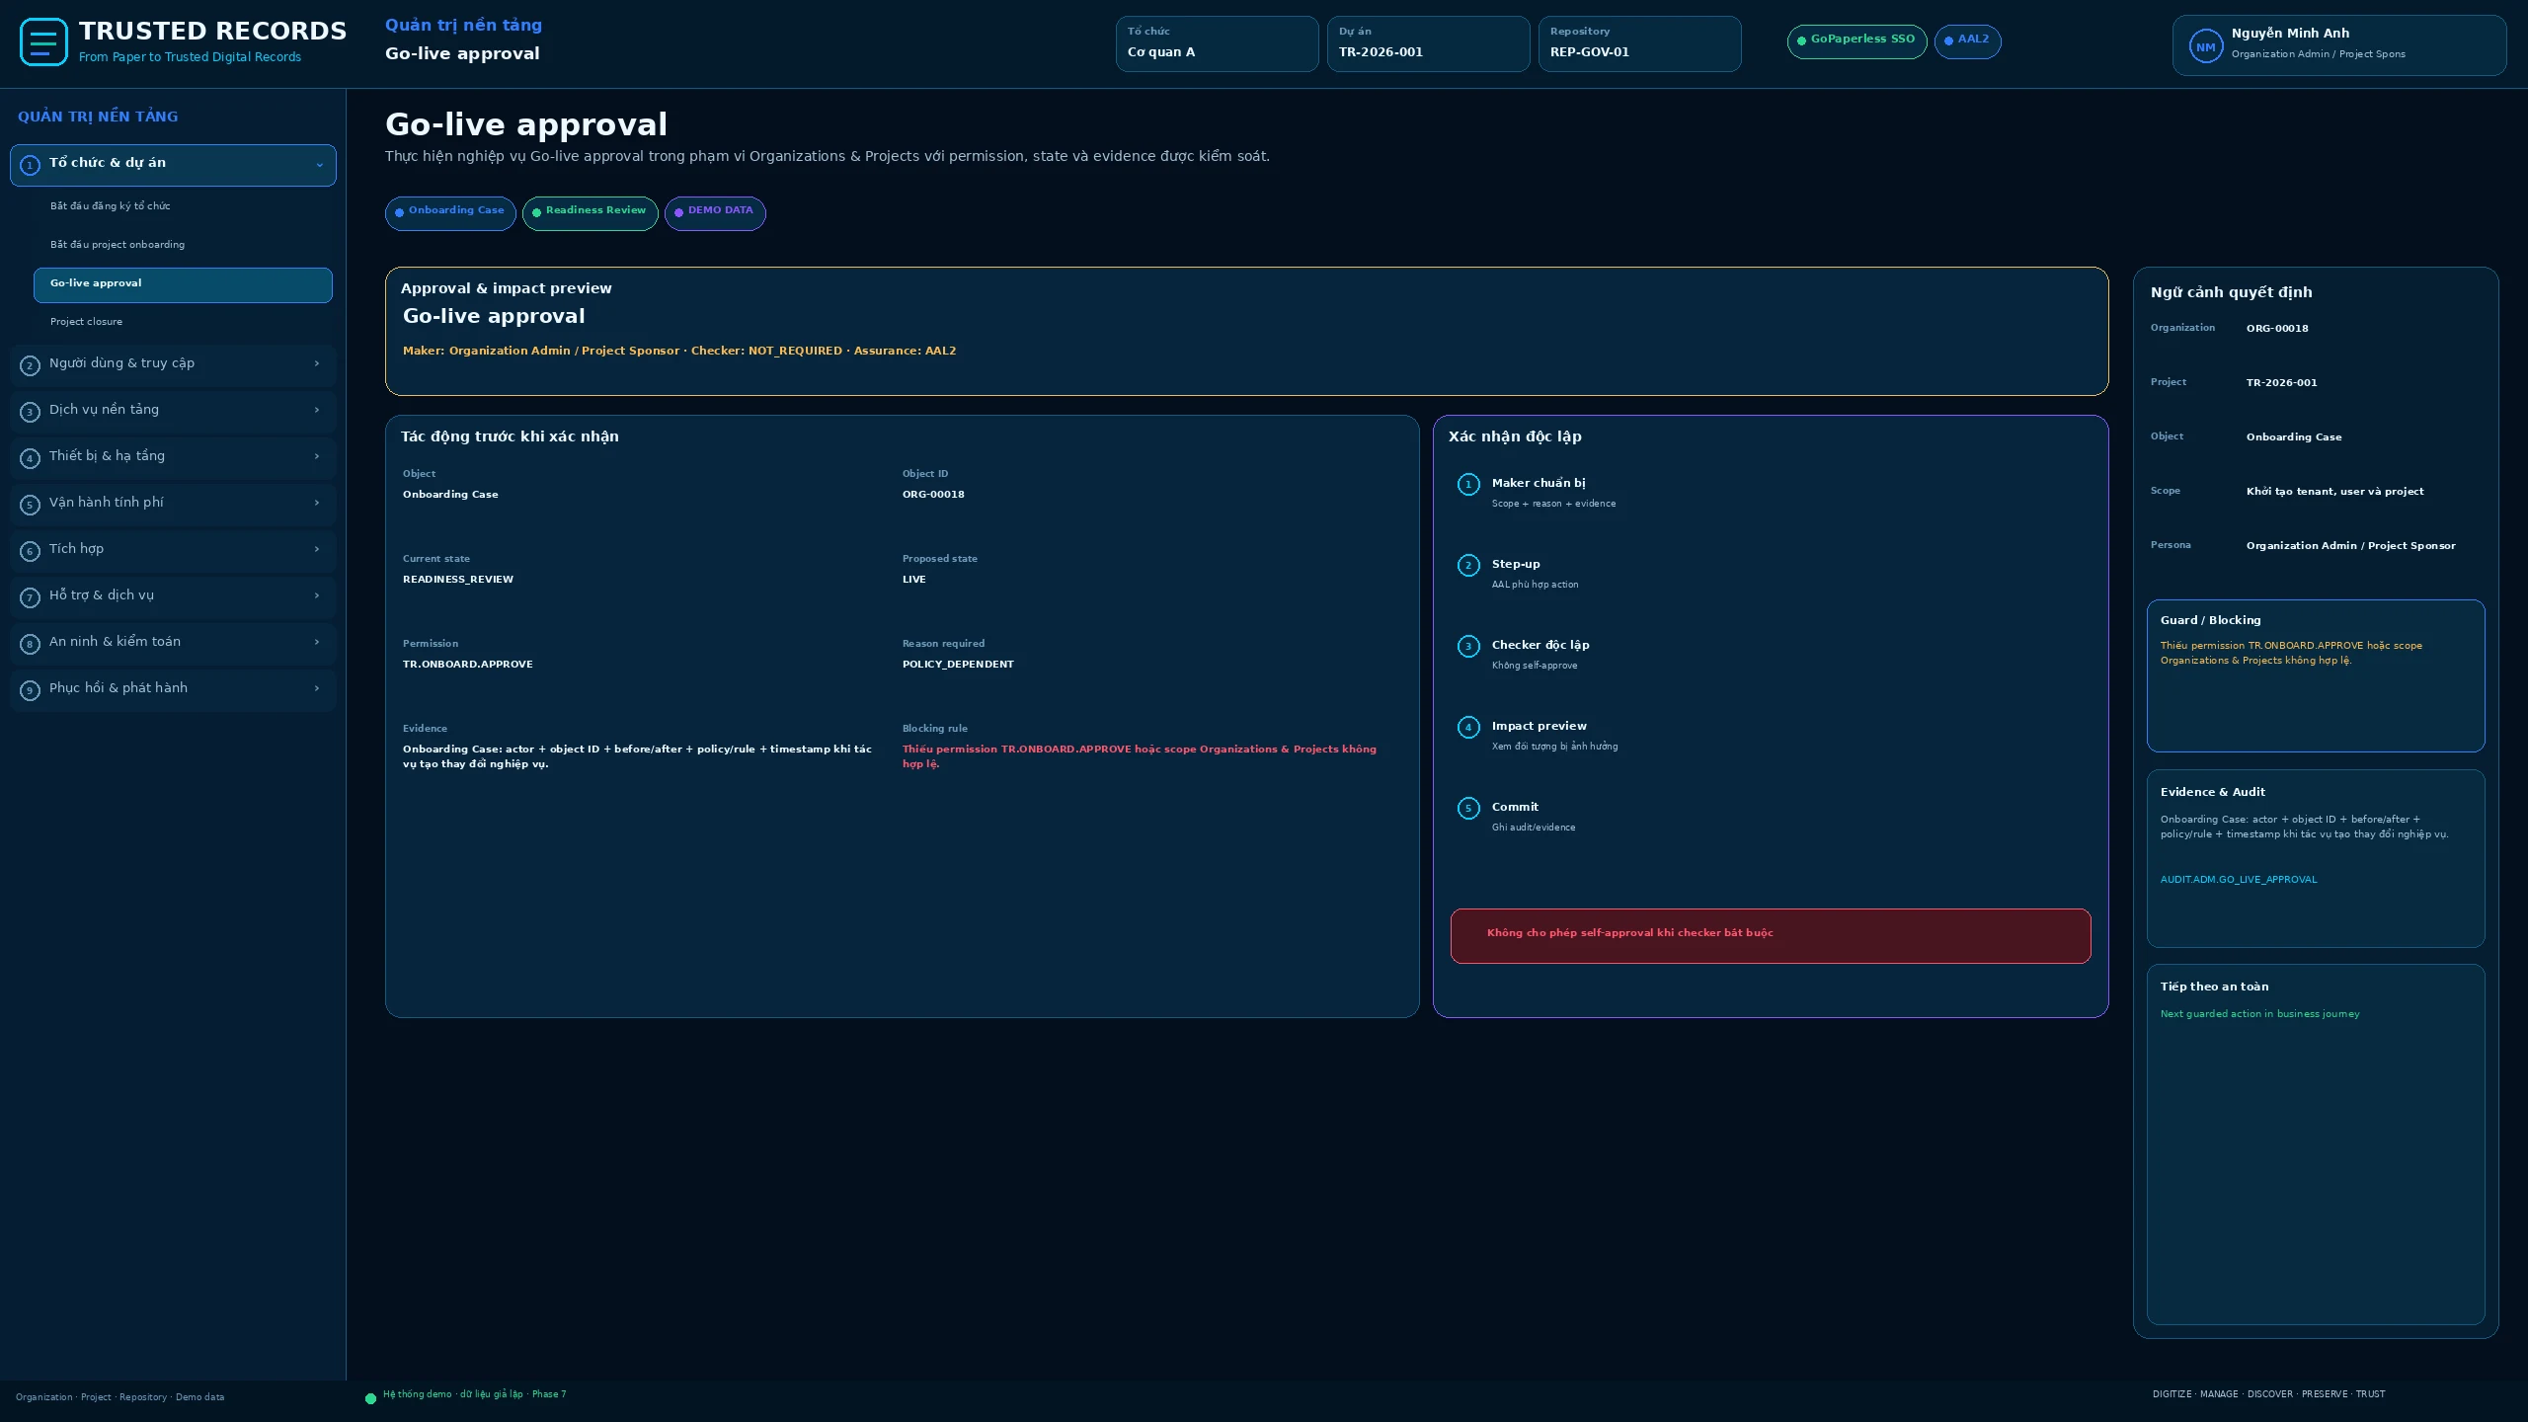
Task: Click the numbered circle 5 beside Vận hành tính phí
Action: (x=30, y=505)
